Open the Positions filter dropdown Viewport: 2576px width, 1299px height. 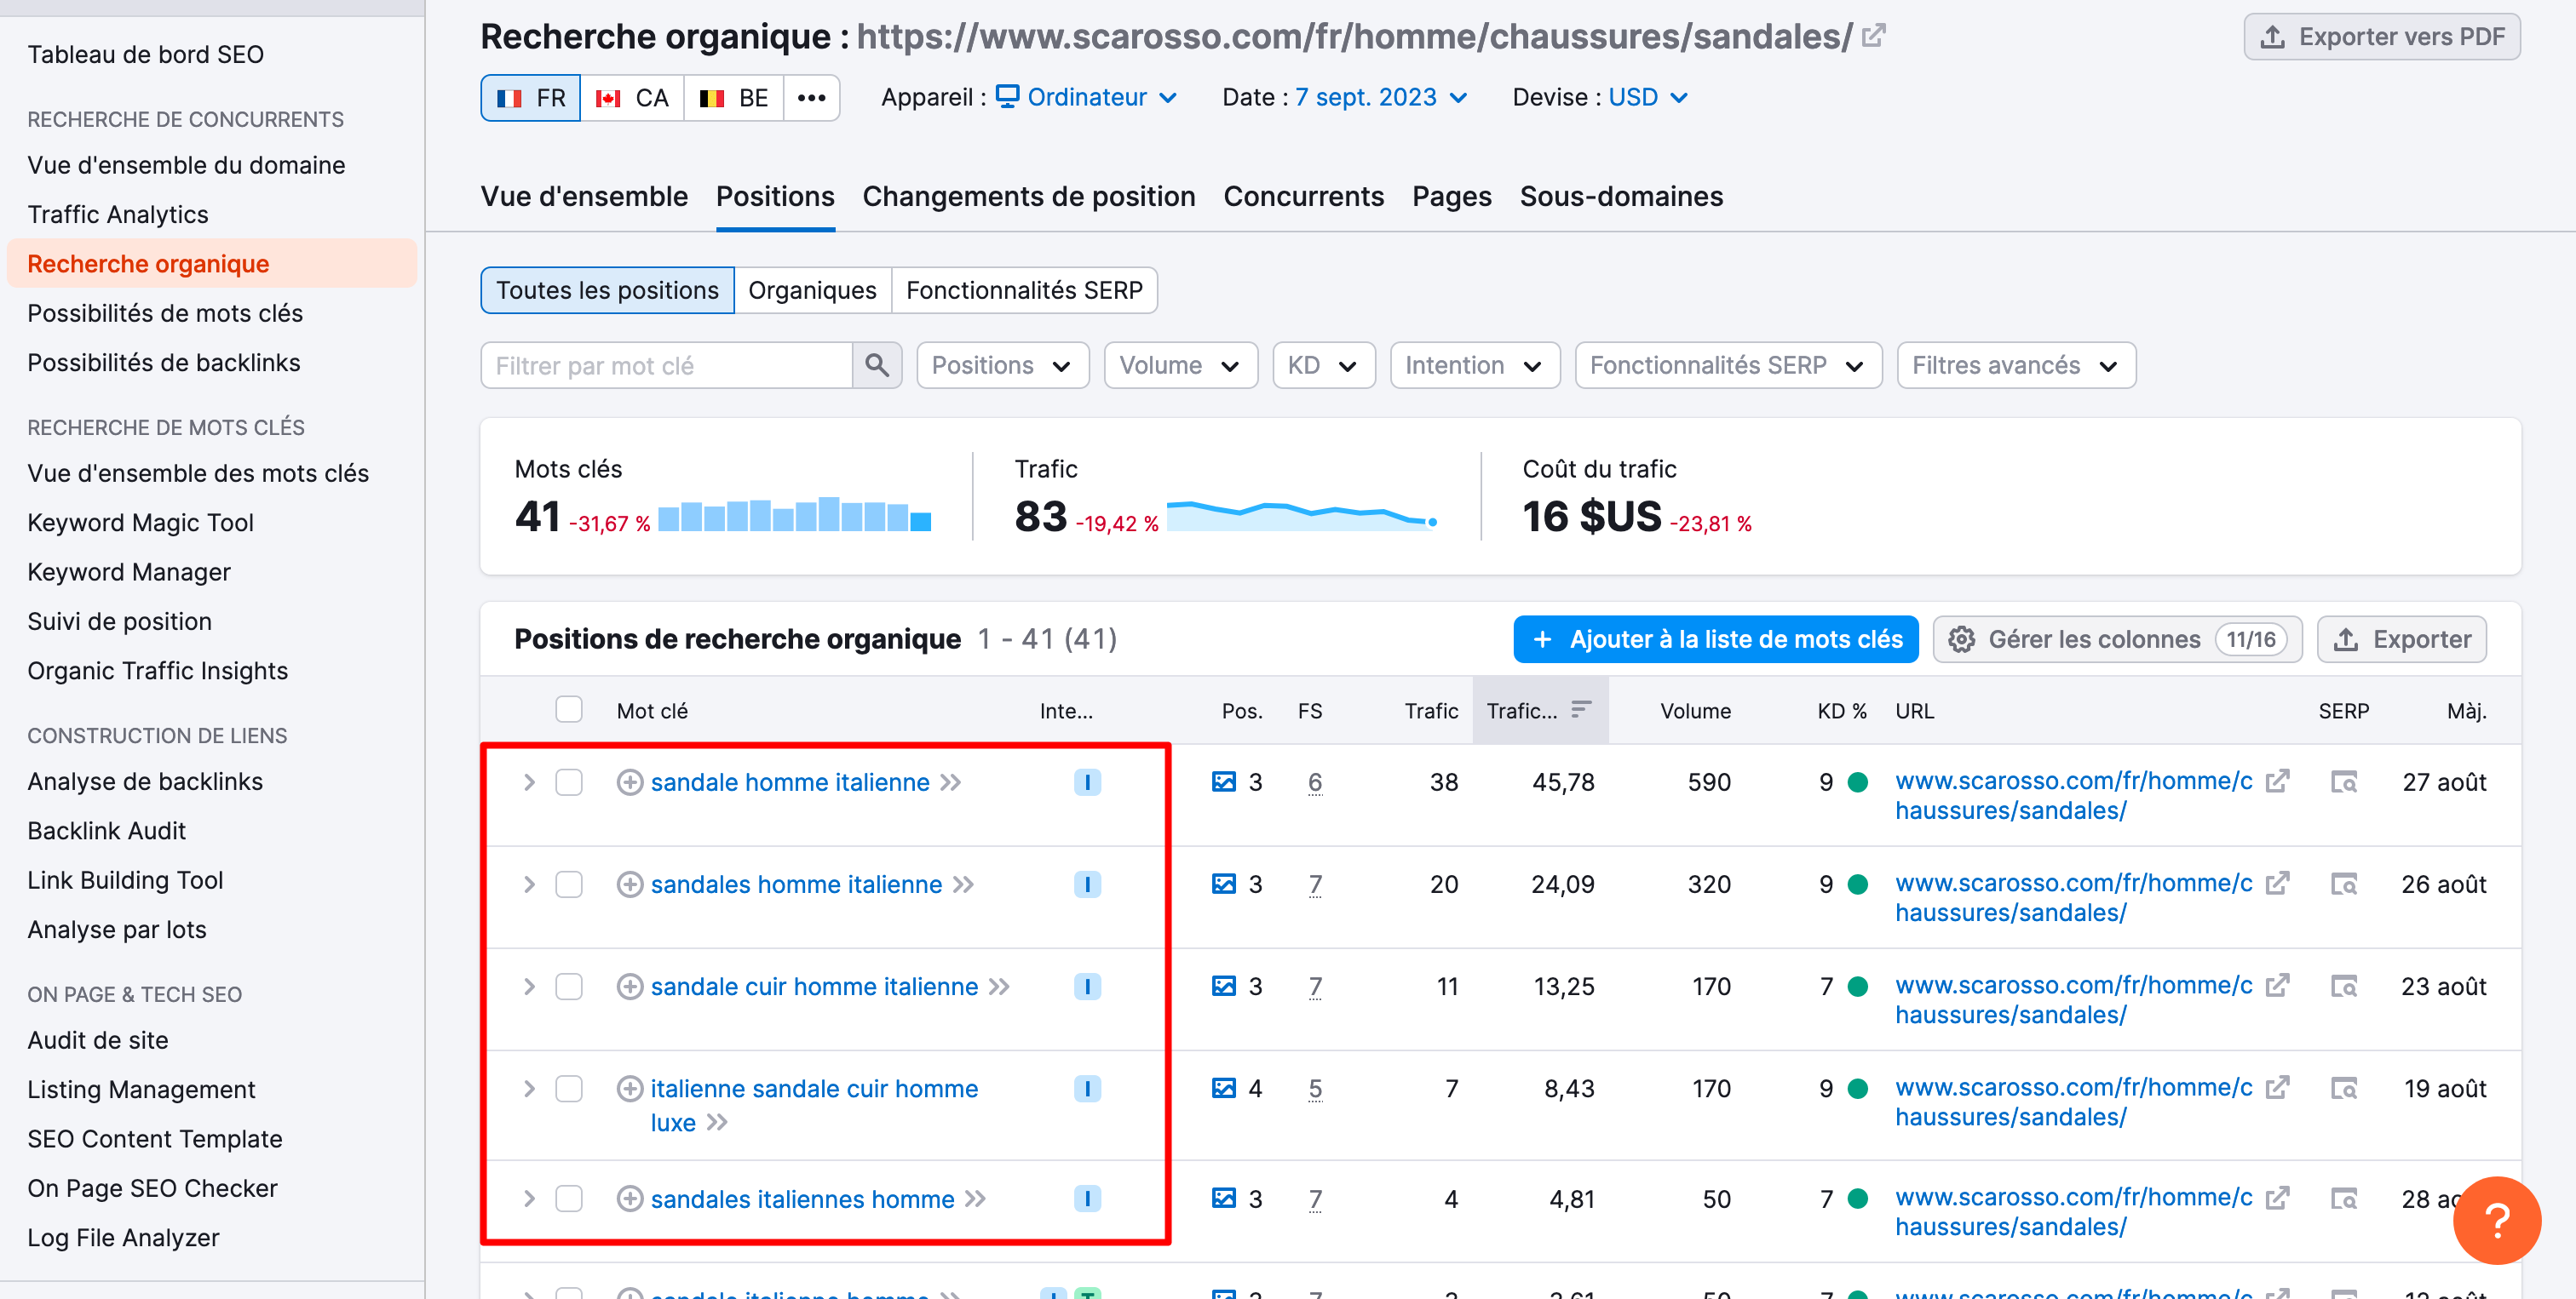tap(1001, 366)
